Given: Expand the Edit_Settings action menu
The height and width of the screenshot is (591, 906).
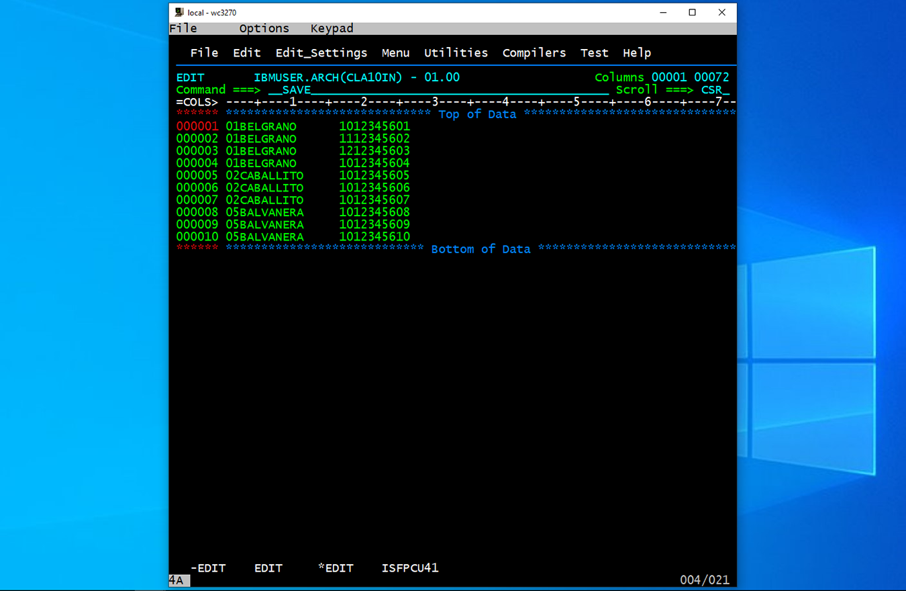Looking at the screenshot, I should click(x=321, y=53).
